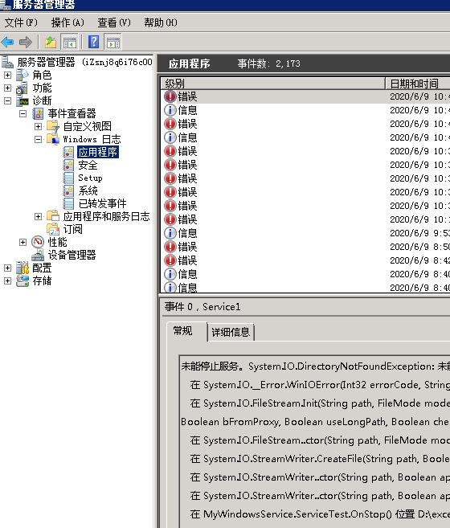Click the 服务器管理器 root node icon
This screenshot has width=450, height=528.
coord(7,62)
